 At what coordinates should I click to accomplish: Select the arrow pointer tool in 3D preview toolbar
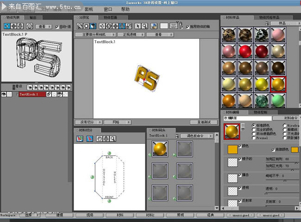click(138, 26)
